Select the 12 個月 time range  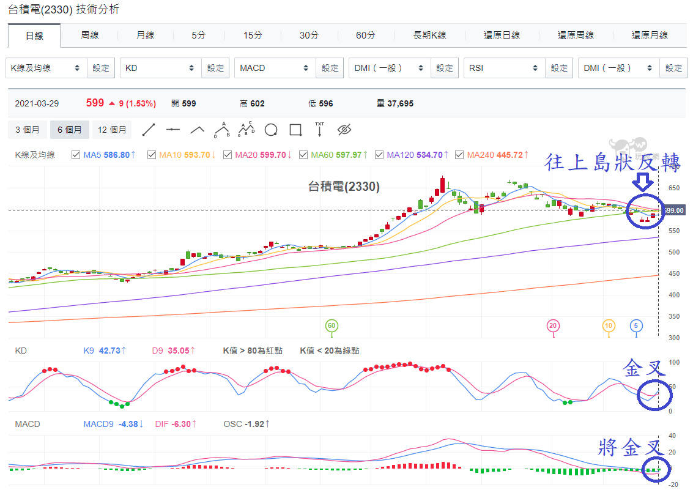112,130
